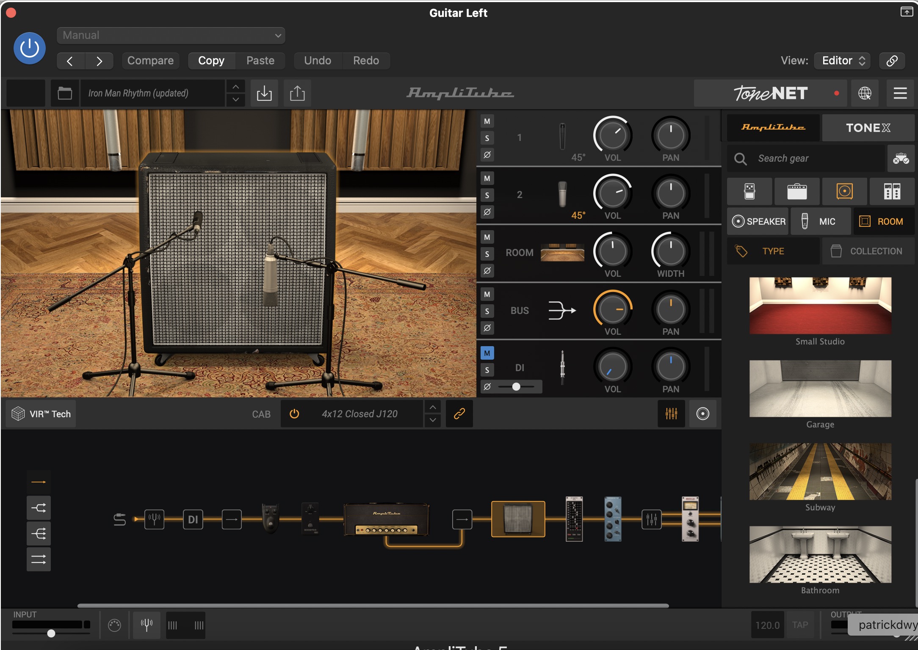Viewport: 918px width, 650px height.
Task: Step to next preset using down chevron
Action: (236, 100)
